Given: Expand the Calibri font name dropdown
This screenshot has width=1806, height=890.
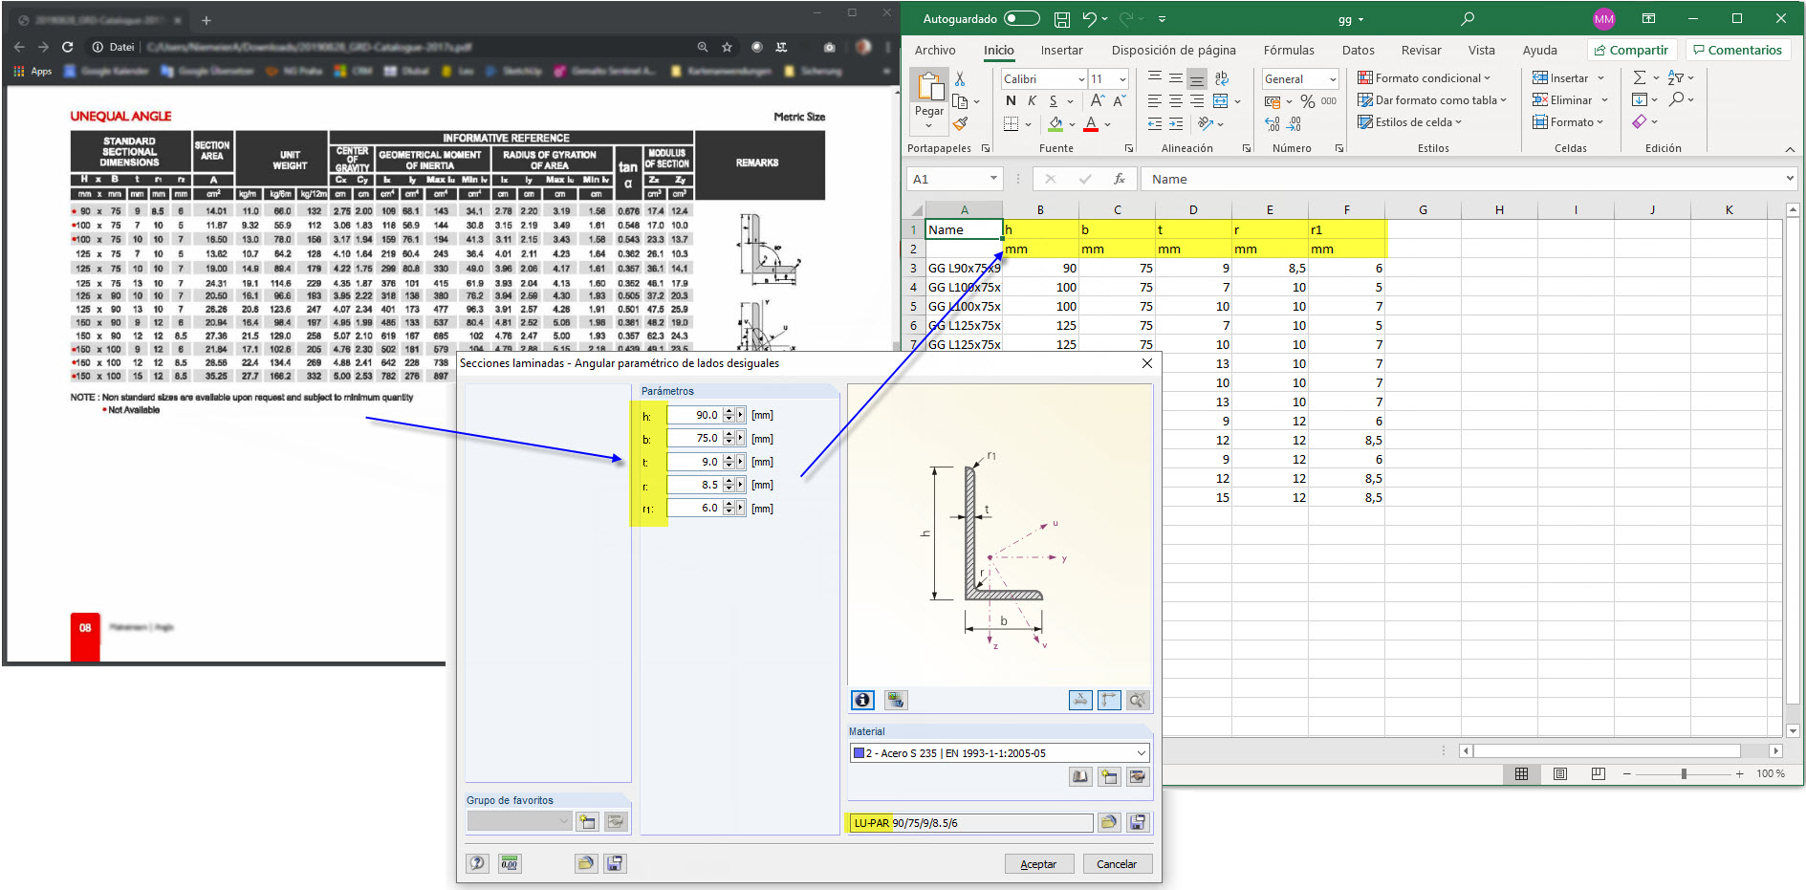Looking at the screenshot, I should (x=1081, y=79).
